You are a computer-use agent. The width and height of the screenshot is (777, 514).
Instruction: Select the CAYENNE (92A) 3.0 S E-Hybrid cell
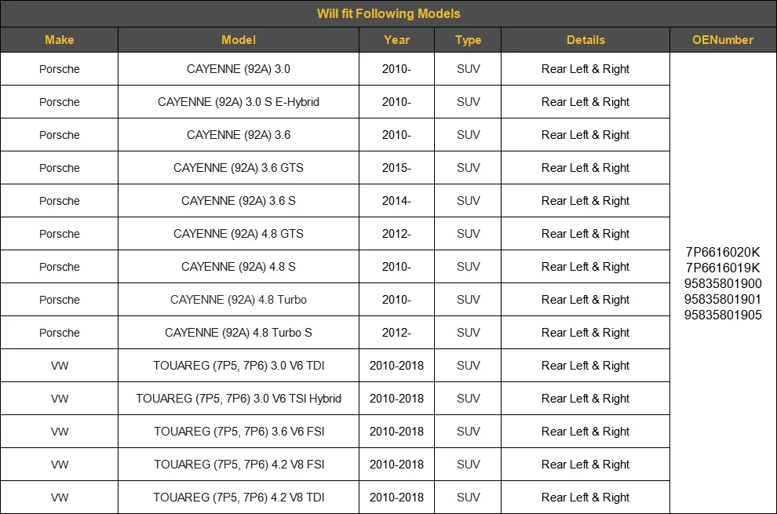(x=239, y=101)
